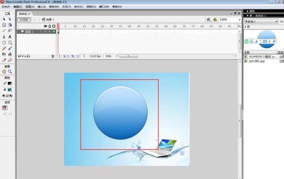
Task: Select the Eyedropper tool
Action: tap(4, 60)
